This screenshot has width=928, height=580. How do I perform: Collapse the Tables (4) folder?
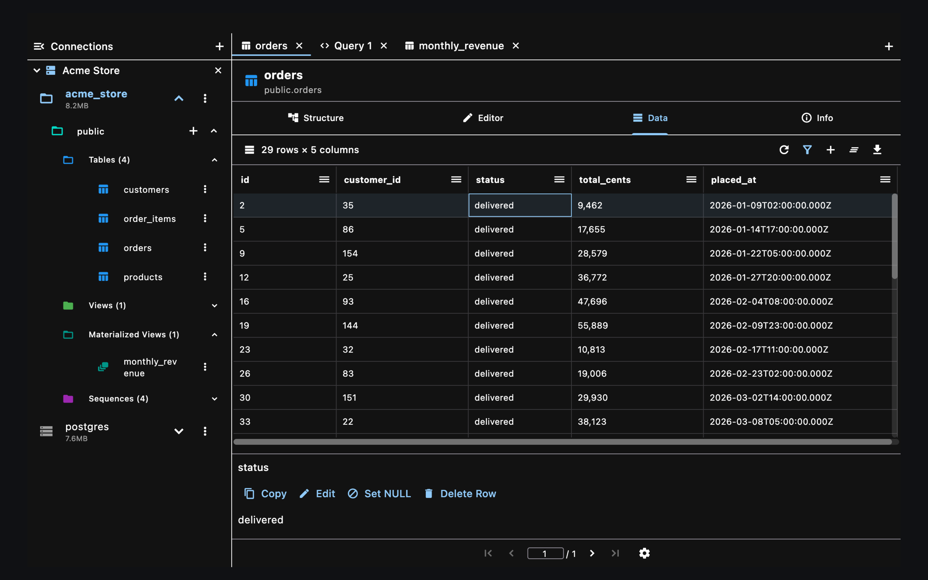pyautogui.click(x=214, y=160)
